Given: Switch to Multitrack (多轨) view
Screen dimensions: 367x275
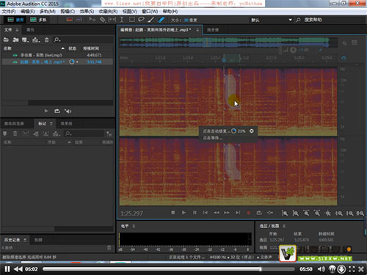Looking at the screenshot, I should click(38, 20).
